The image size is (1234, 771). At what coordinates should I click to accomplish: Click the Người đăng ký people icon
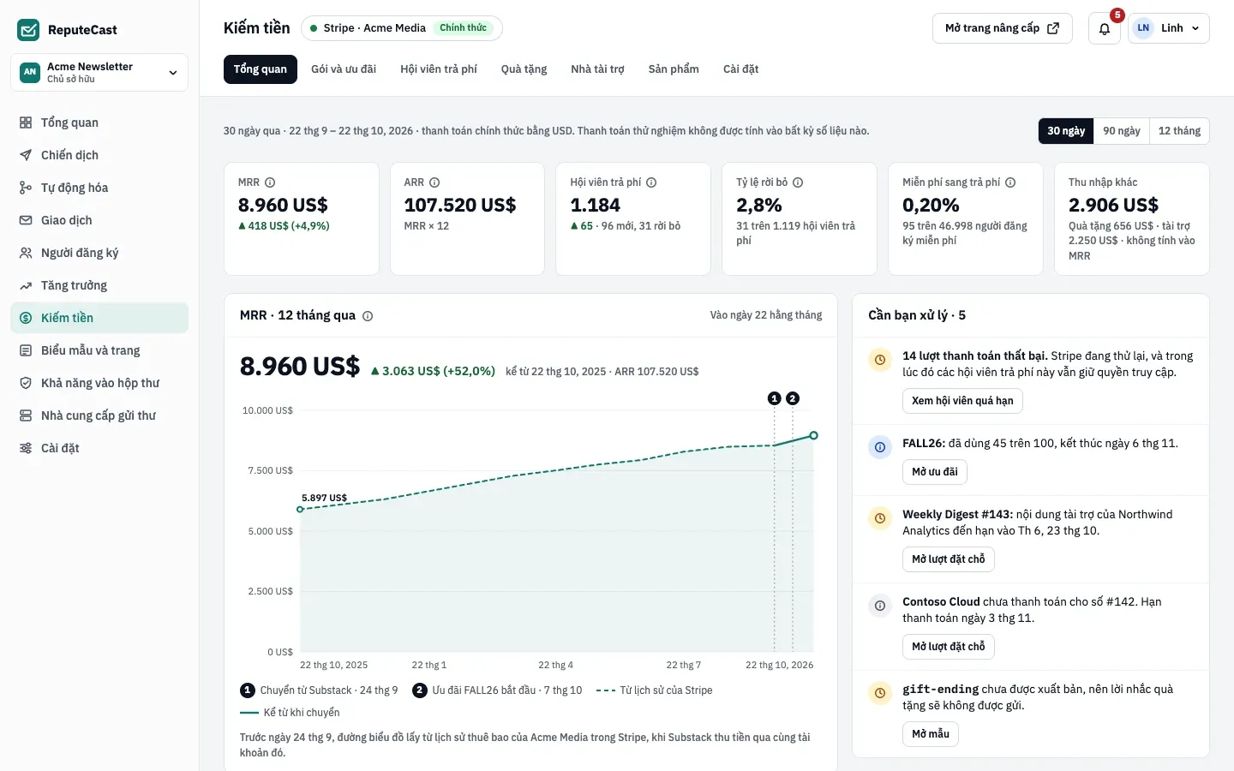[26, 253]
